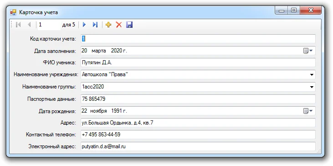Select the Паспортные данные text field

click(x=198, y=99)
